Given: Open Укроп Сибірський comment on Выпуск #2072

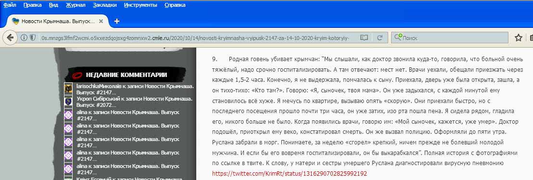Looking at the screenshot, I should 134,102.
